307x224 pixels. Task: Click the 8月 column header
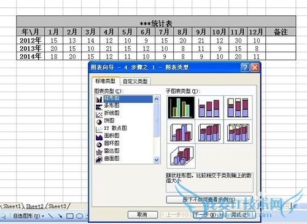pyautogui.click(x=183, y=32)
